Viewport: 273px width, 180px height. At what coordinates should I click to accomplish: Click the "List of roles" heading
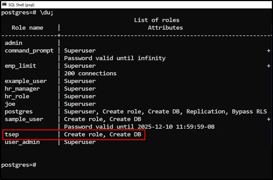tap(157, 20)
